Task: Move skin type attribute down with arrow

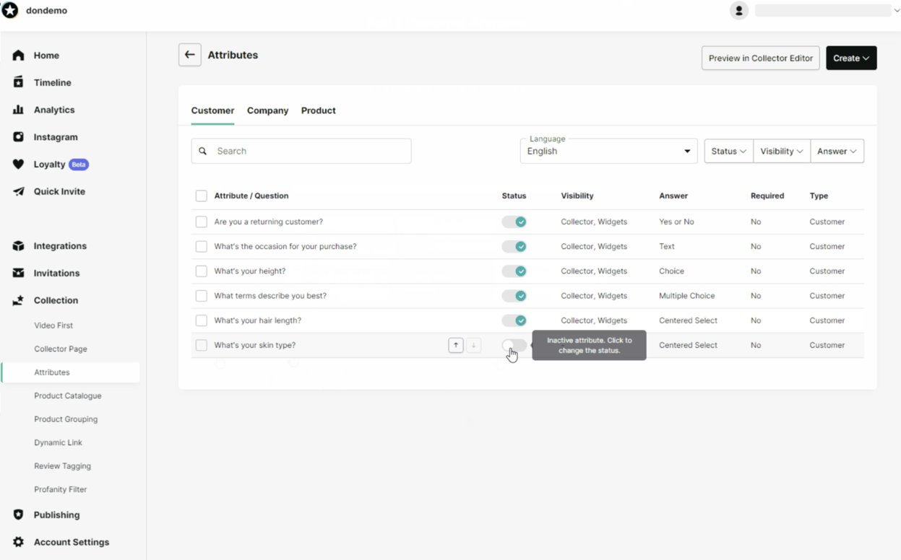Action: pyautogui.click(x=473, y=345)
